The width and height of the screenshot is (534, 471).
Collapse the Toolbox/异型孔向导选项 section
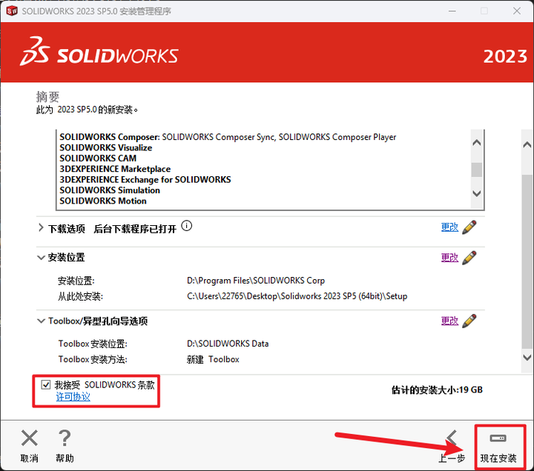[41, 321]
